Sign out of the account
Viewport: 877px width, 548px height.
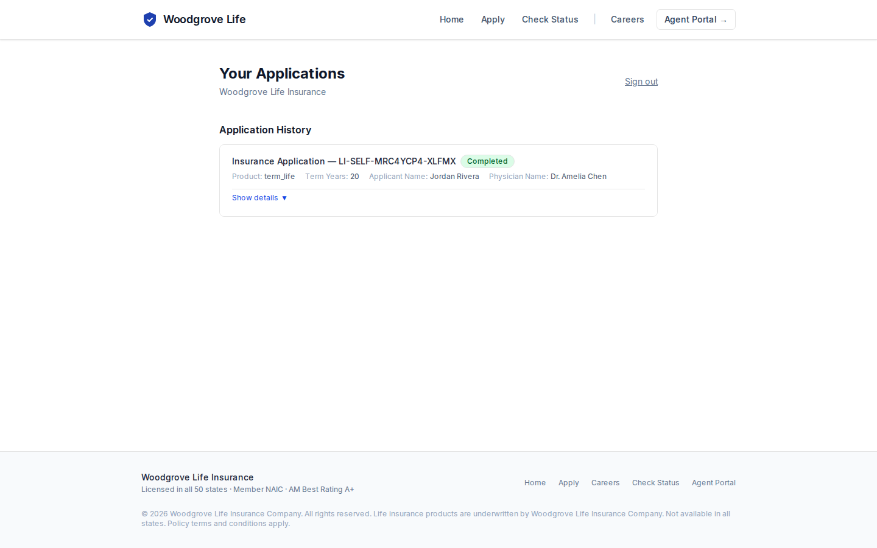[641, 82]
